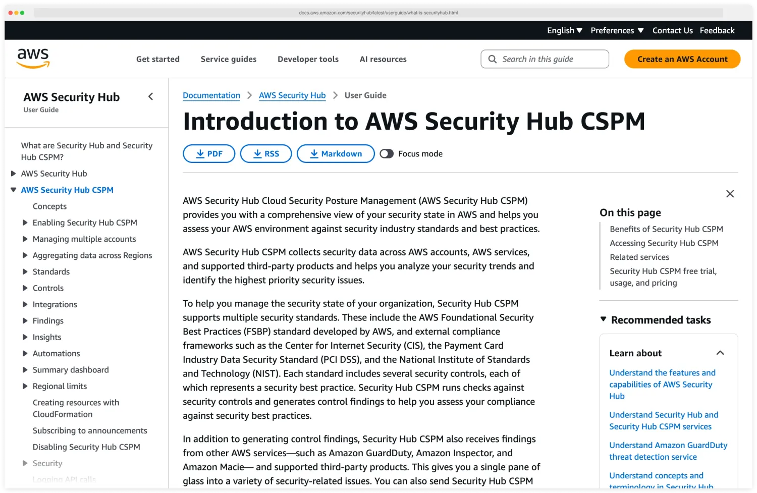Click the Search in this guide field
Screen dimensions: 757x493
click(x=545, y=59)
